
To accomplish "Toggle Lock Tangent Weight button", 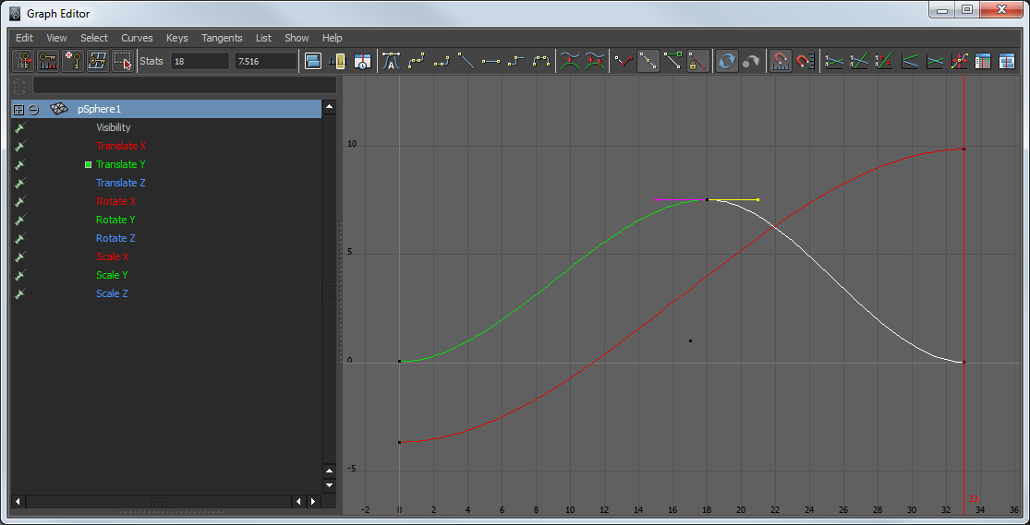I will (697, 62).
